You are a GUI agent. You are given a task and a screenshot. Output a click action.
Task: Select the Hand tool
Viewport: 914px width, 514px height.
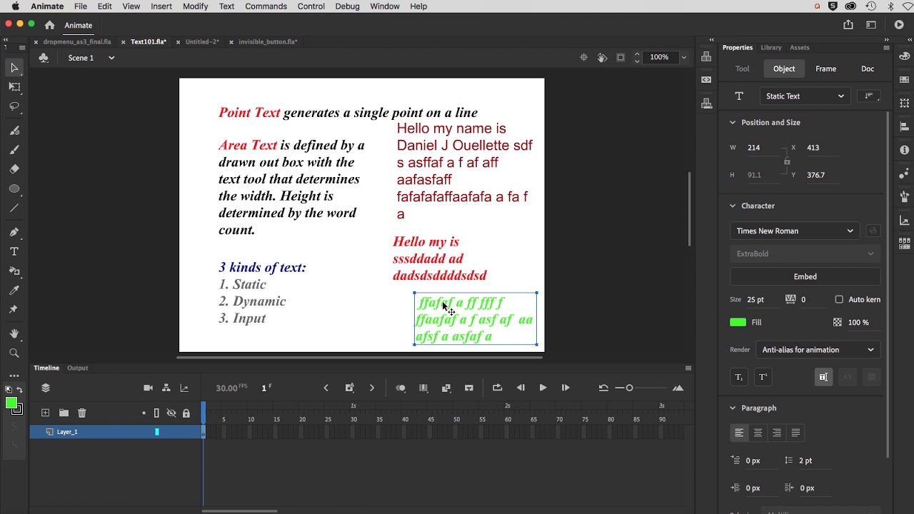[x=14, y=333]
